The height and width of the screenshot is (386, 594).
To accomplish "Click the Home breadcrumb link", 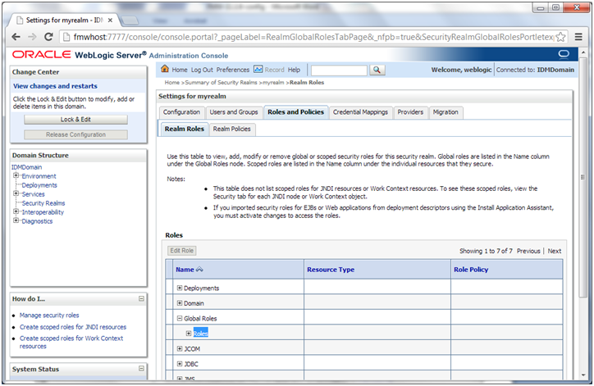I will pos(172,83).
